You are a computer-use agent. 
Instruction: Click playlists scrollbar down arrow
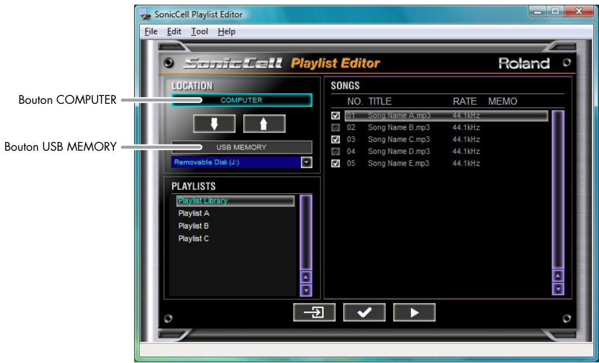click(306, 291)
